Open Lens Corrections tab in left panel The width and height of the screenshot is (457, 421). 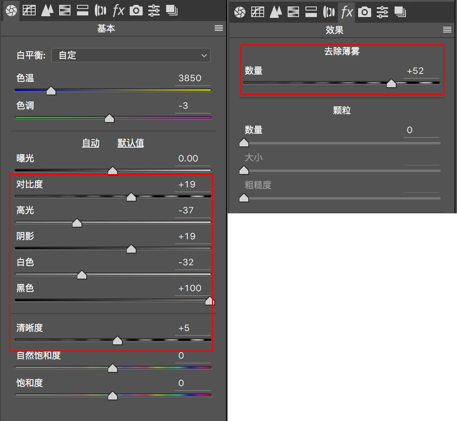pos(100,11)
